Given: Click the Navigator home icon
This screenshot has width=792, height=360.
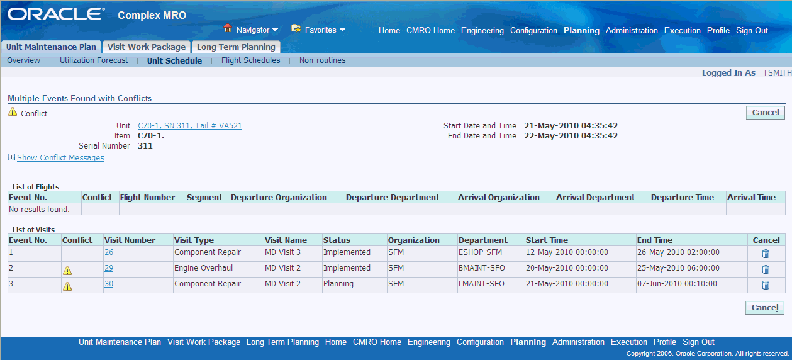Looking at the screenshot, I should click(228, 28).
